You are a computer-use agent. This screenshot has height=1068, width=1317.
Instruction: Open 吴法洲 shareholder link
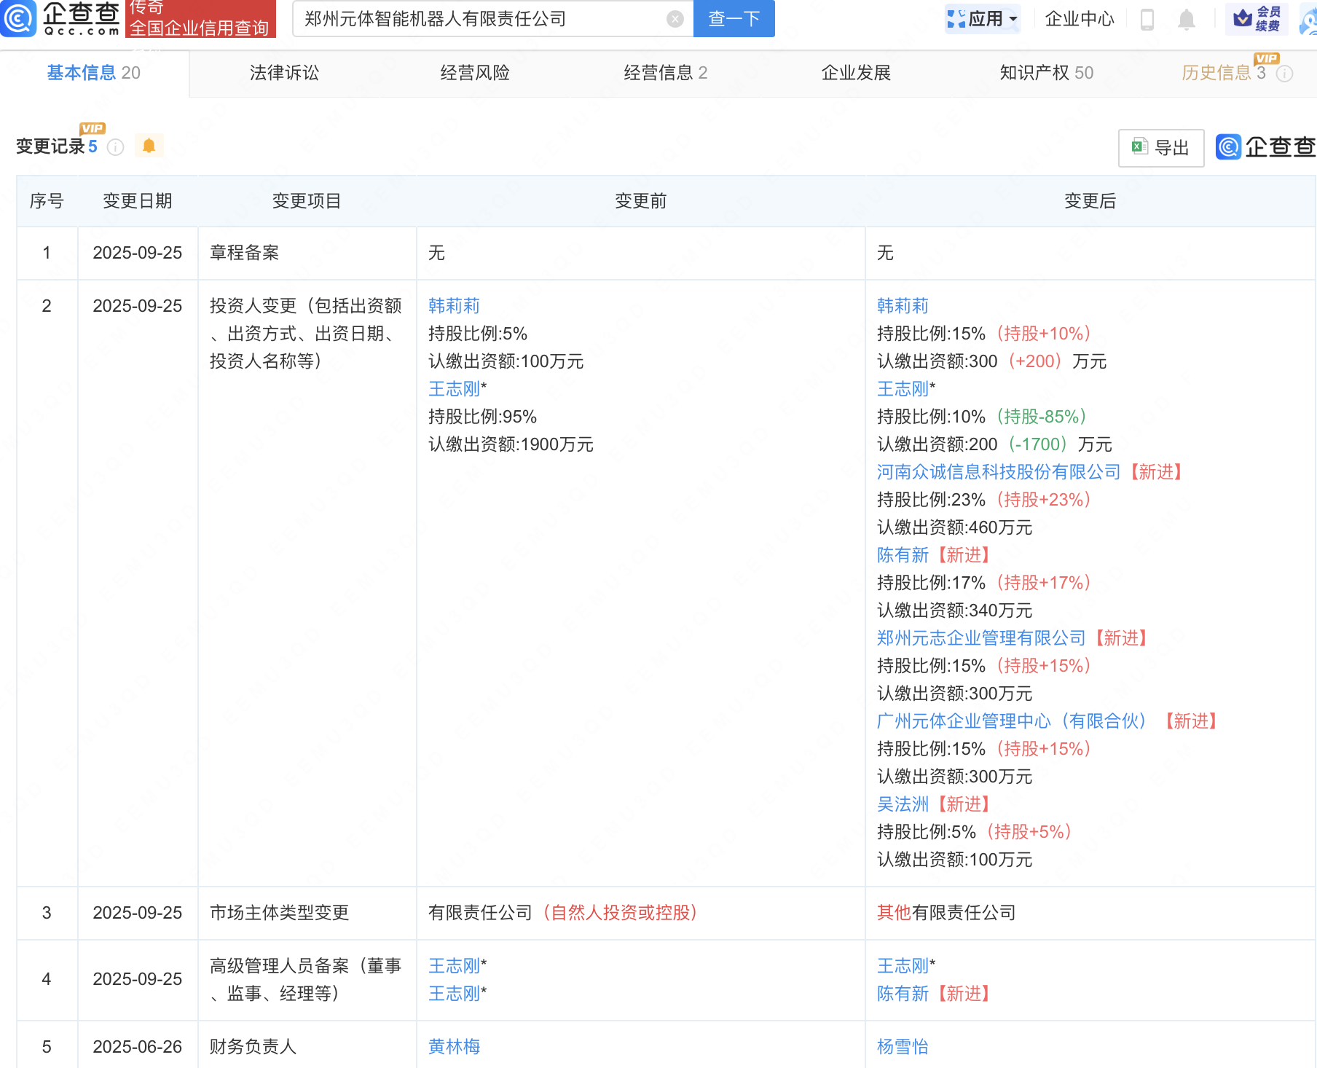tap(903, 804)
